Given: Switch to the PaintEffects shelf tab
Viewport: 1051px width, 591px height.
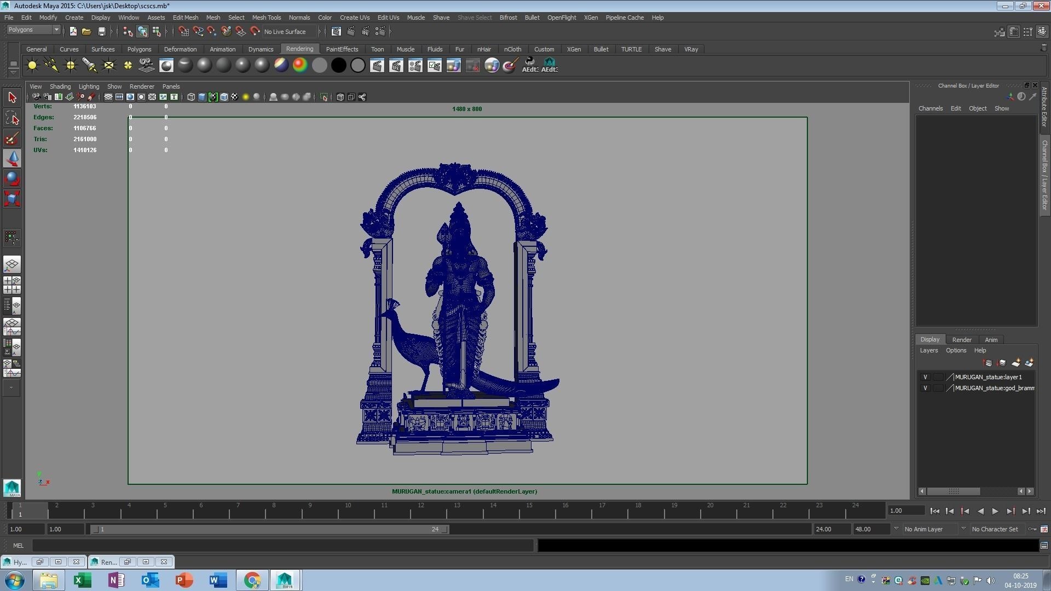Looking at the screenshot, I should tap(342, 49).
